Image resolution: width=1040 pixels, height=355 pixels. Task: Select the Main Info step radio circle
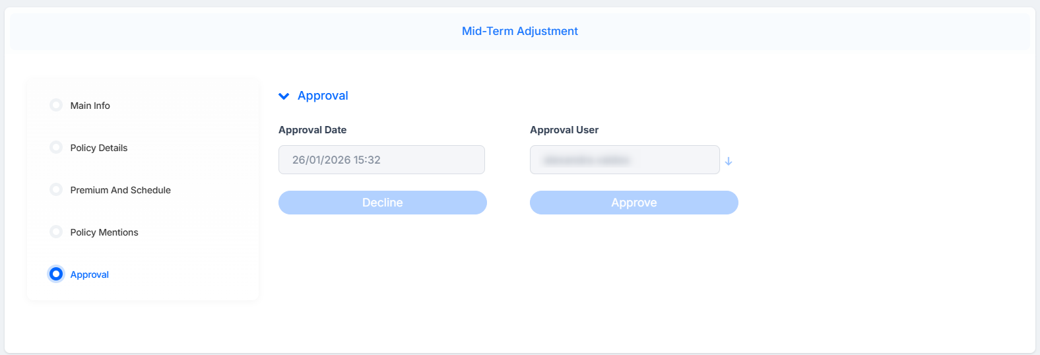point(56,105)
